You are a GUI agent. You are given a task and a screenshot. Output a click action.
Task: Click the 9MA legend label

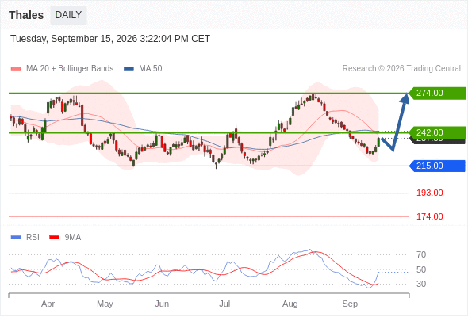[x=73, y=238]
